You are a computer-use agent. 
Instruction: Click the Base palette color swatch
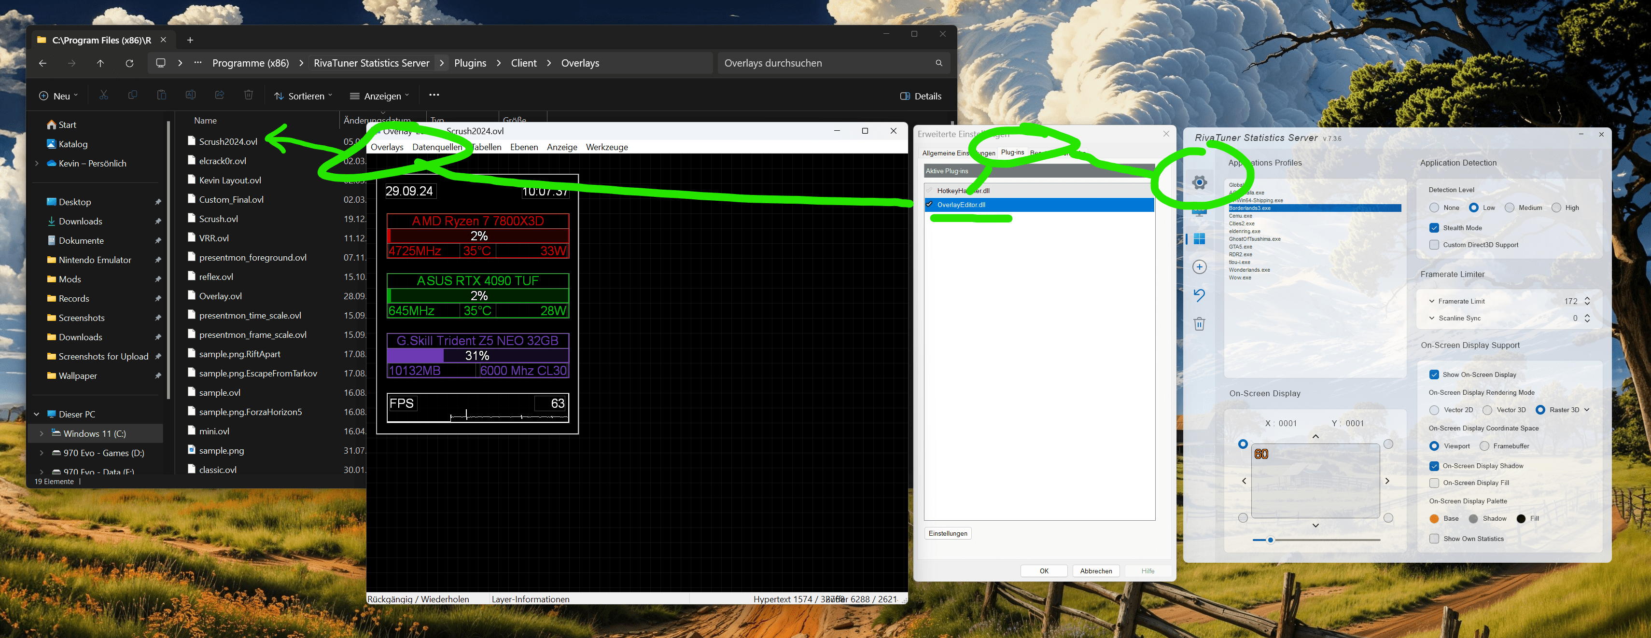coord(1434,519)
